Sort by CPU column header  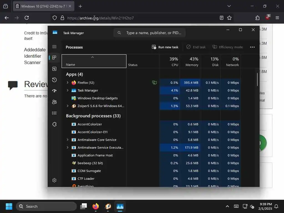(170, 61)
